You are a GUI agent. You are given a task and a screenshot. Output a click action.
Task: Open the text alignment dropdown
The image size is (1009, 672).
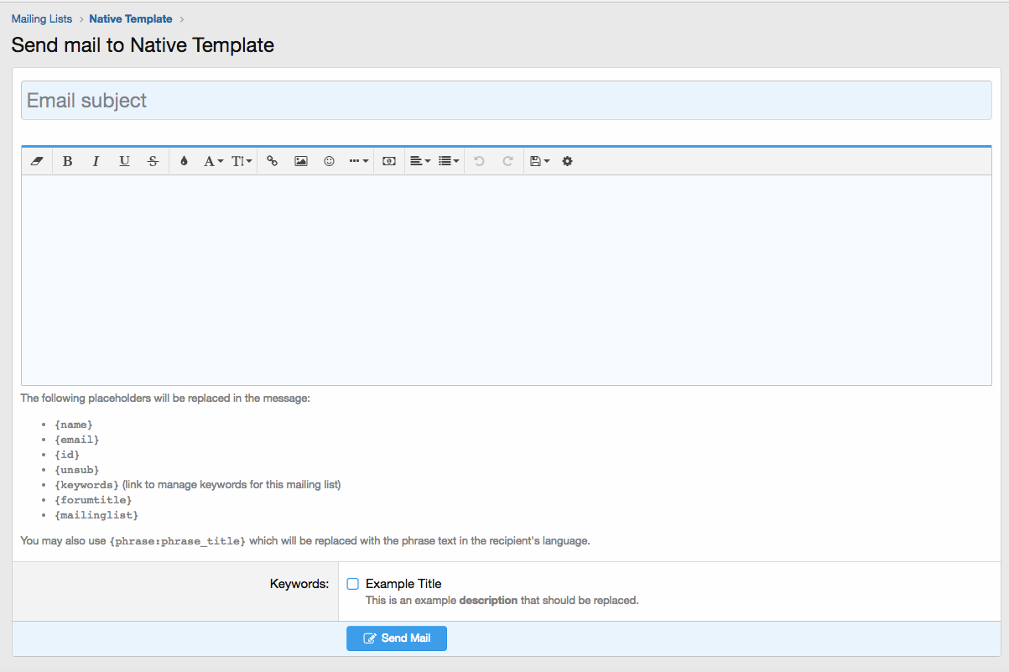420,161
